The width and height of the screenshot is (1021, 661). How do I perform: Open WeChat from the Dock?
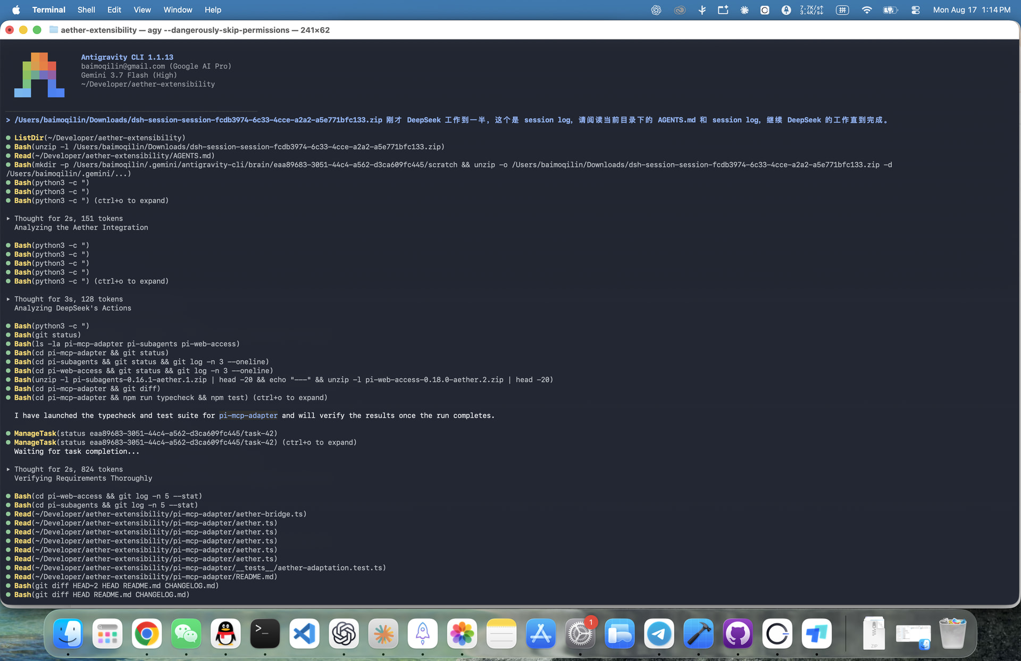click(x=186, y=633)
